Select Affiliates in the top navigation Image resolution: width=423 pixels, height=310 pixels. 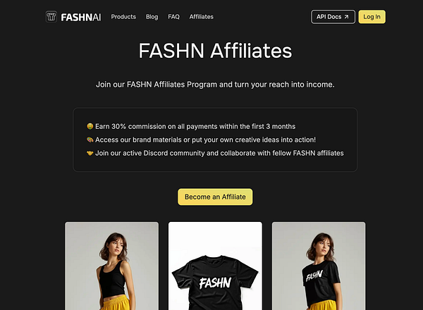pos(201,17)
